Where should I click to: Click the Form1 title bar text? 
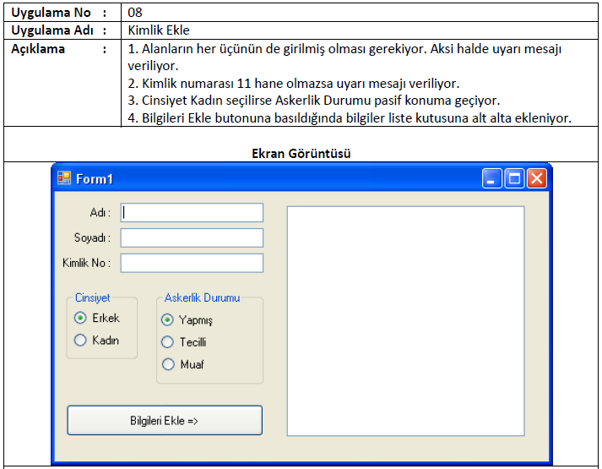(x=95, y=179)
